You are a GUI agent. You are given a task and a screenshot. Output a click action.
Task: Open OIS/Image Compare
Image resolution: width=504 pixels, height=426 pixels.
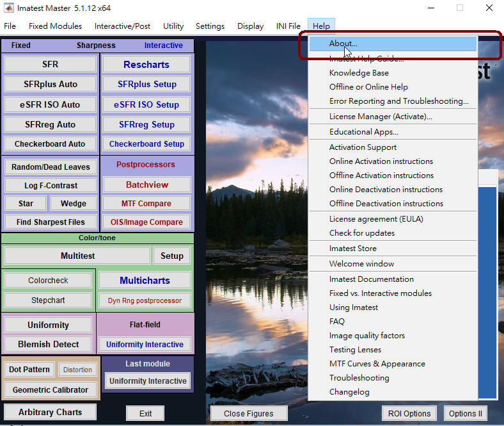tap(146, 222)
